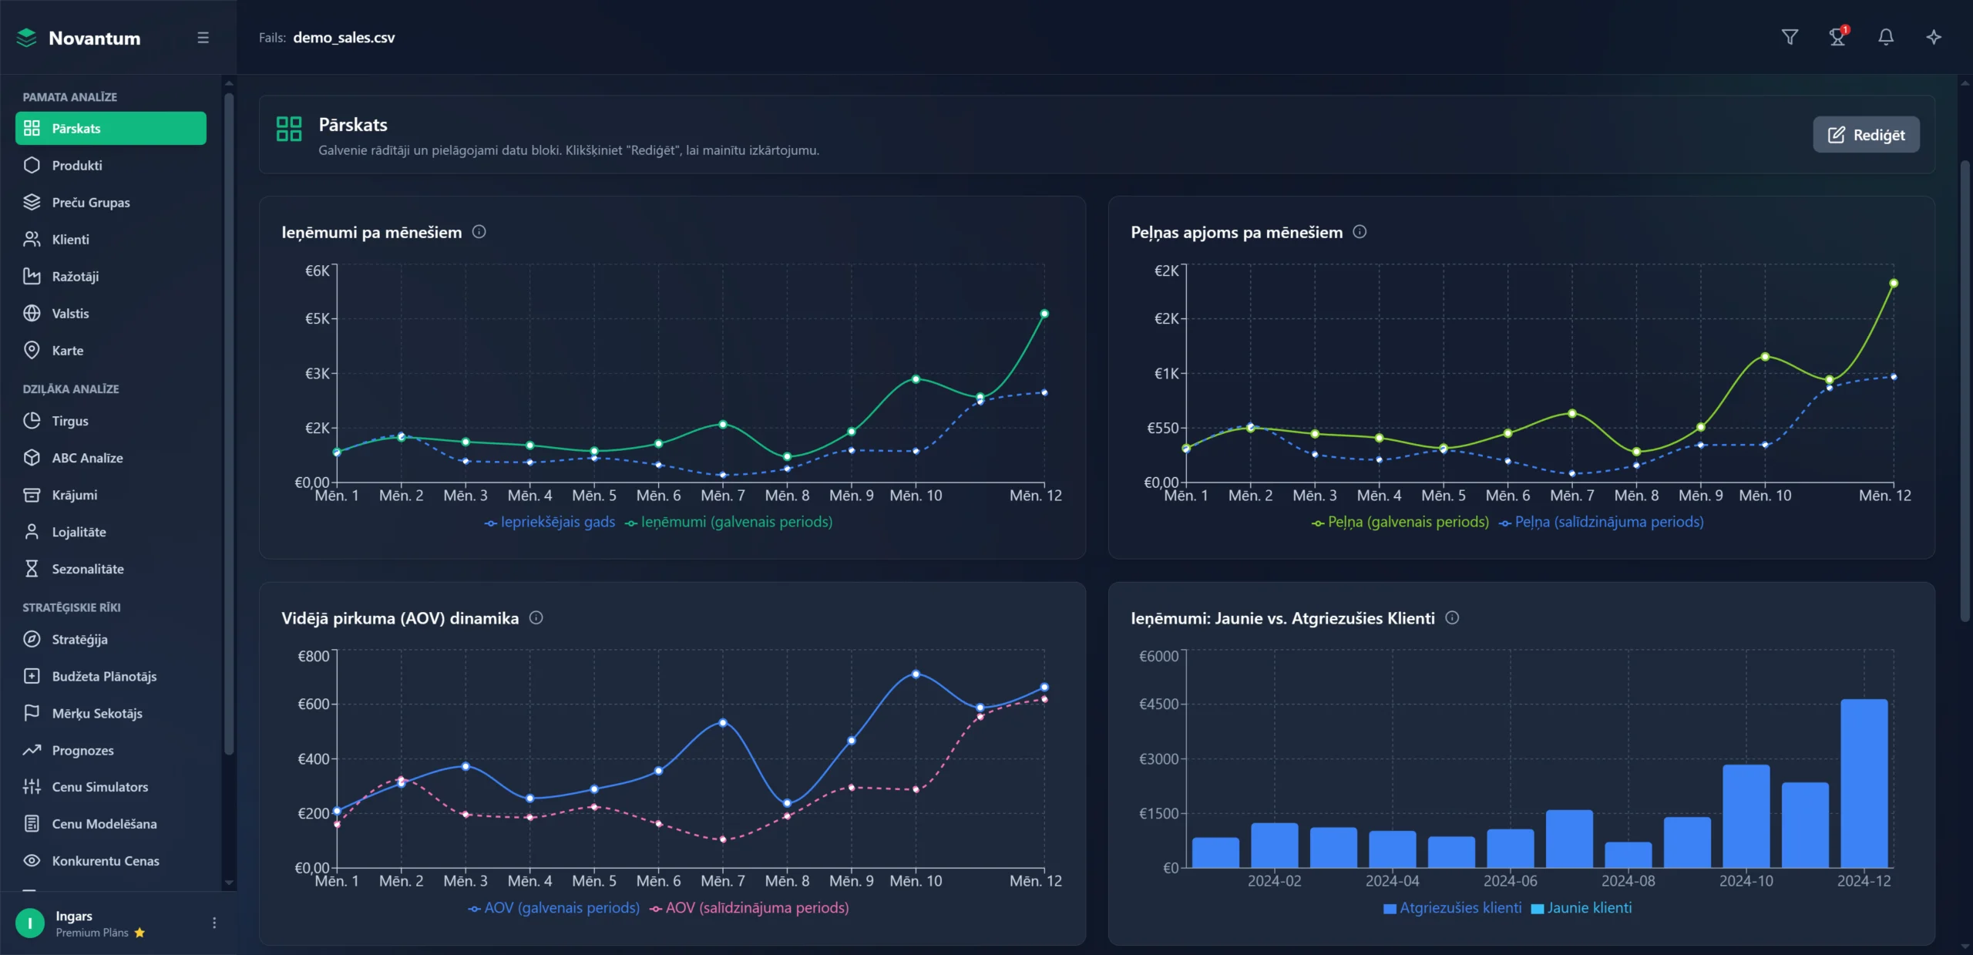Screen dimensions: 1973x955
Task: Click the sparkle AI assistant icon
Action: (1934, 37)
